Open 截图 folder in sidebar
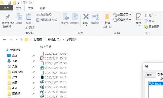 click(x=15, y=83)
